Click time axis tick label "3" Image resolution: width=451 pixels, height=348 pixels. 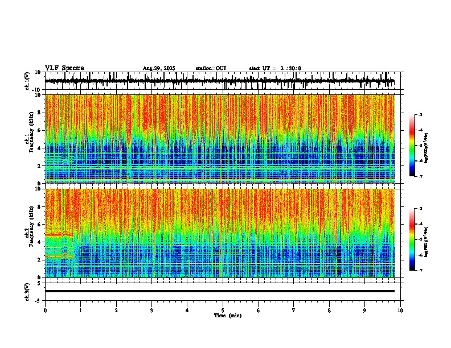click(151, 310)
